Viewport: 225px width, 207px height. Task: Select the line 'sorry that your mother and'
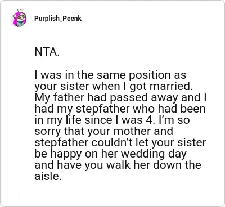tap(103, 131)
